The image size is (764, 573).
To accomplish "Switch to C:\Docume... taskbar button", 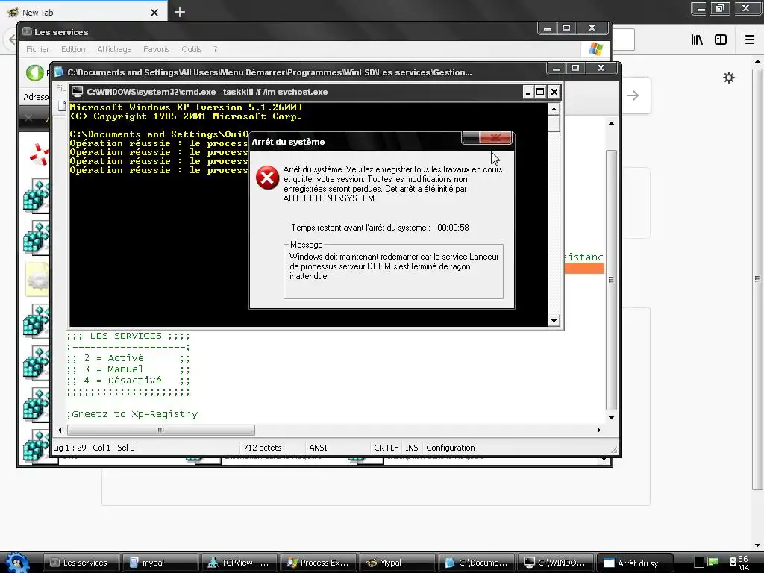I will pyautogui.click(x=476, y=563).
